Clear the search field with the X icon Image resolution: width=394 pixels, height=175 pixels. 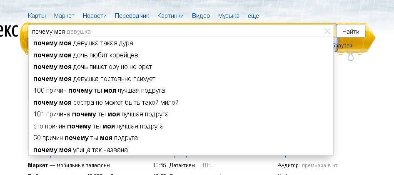[327, 31]
